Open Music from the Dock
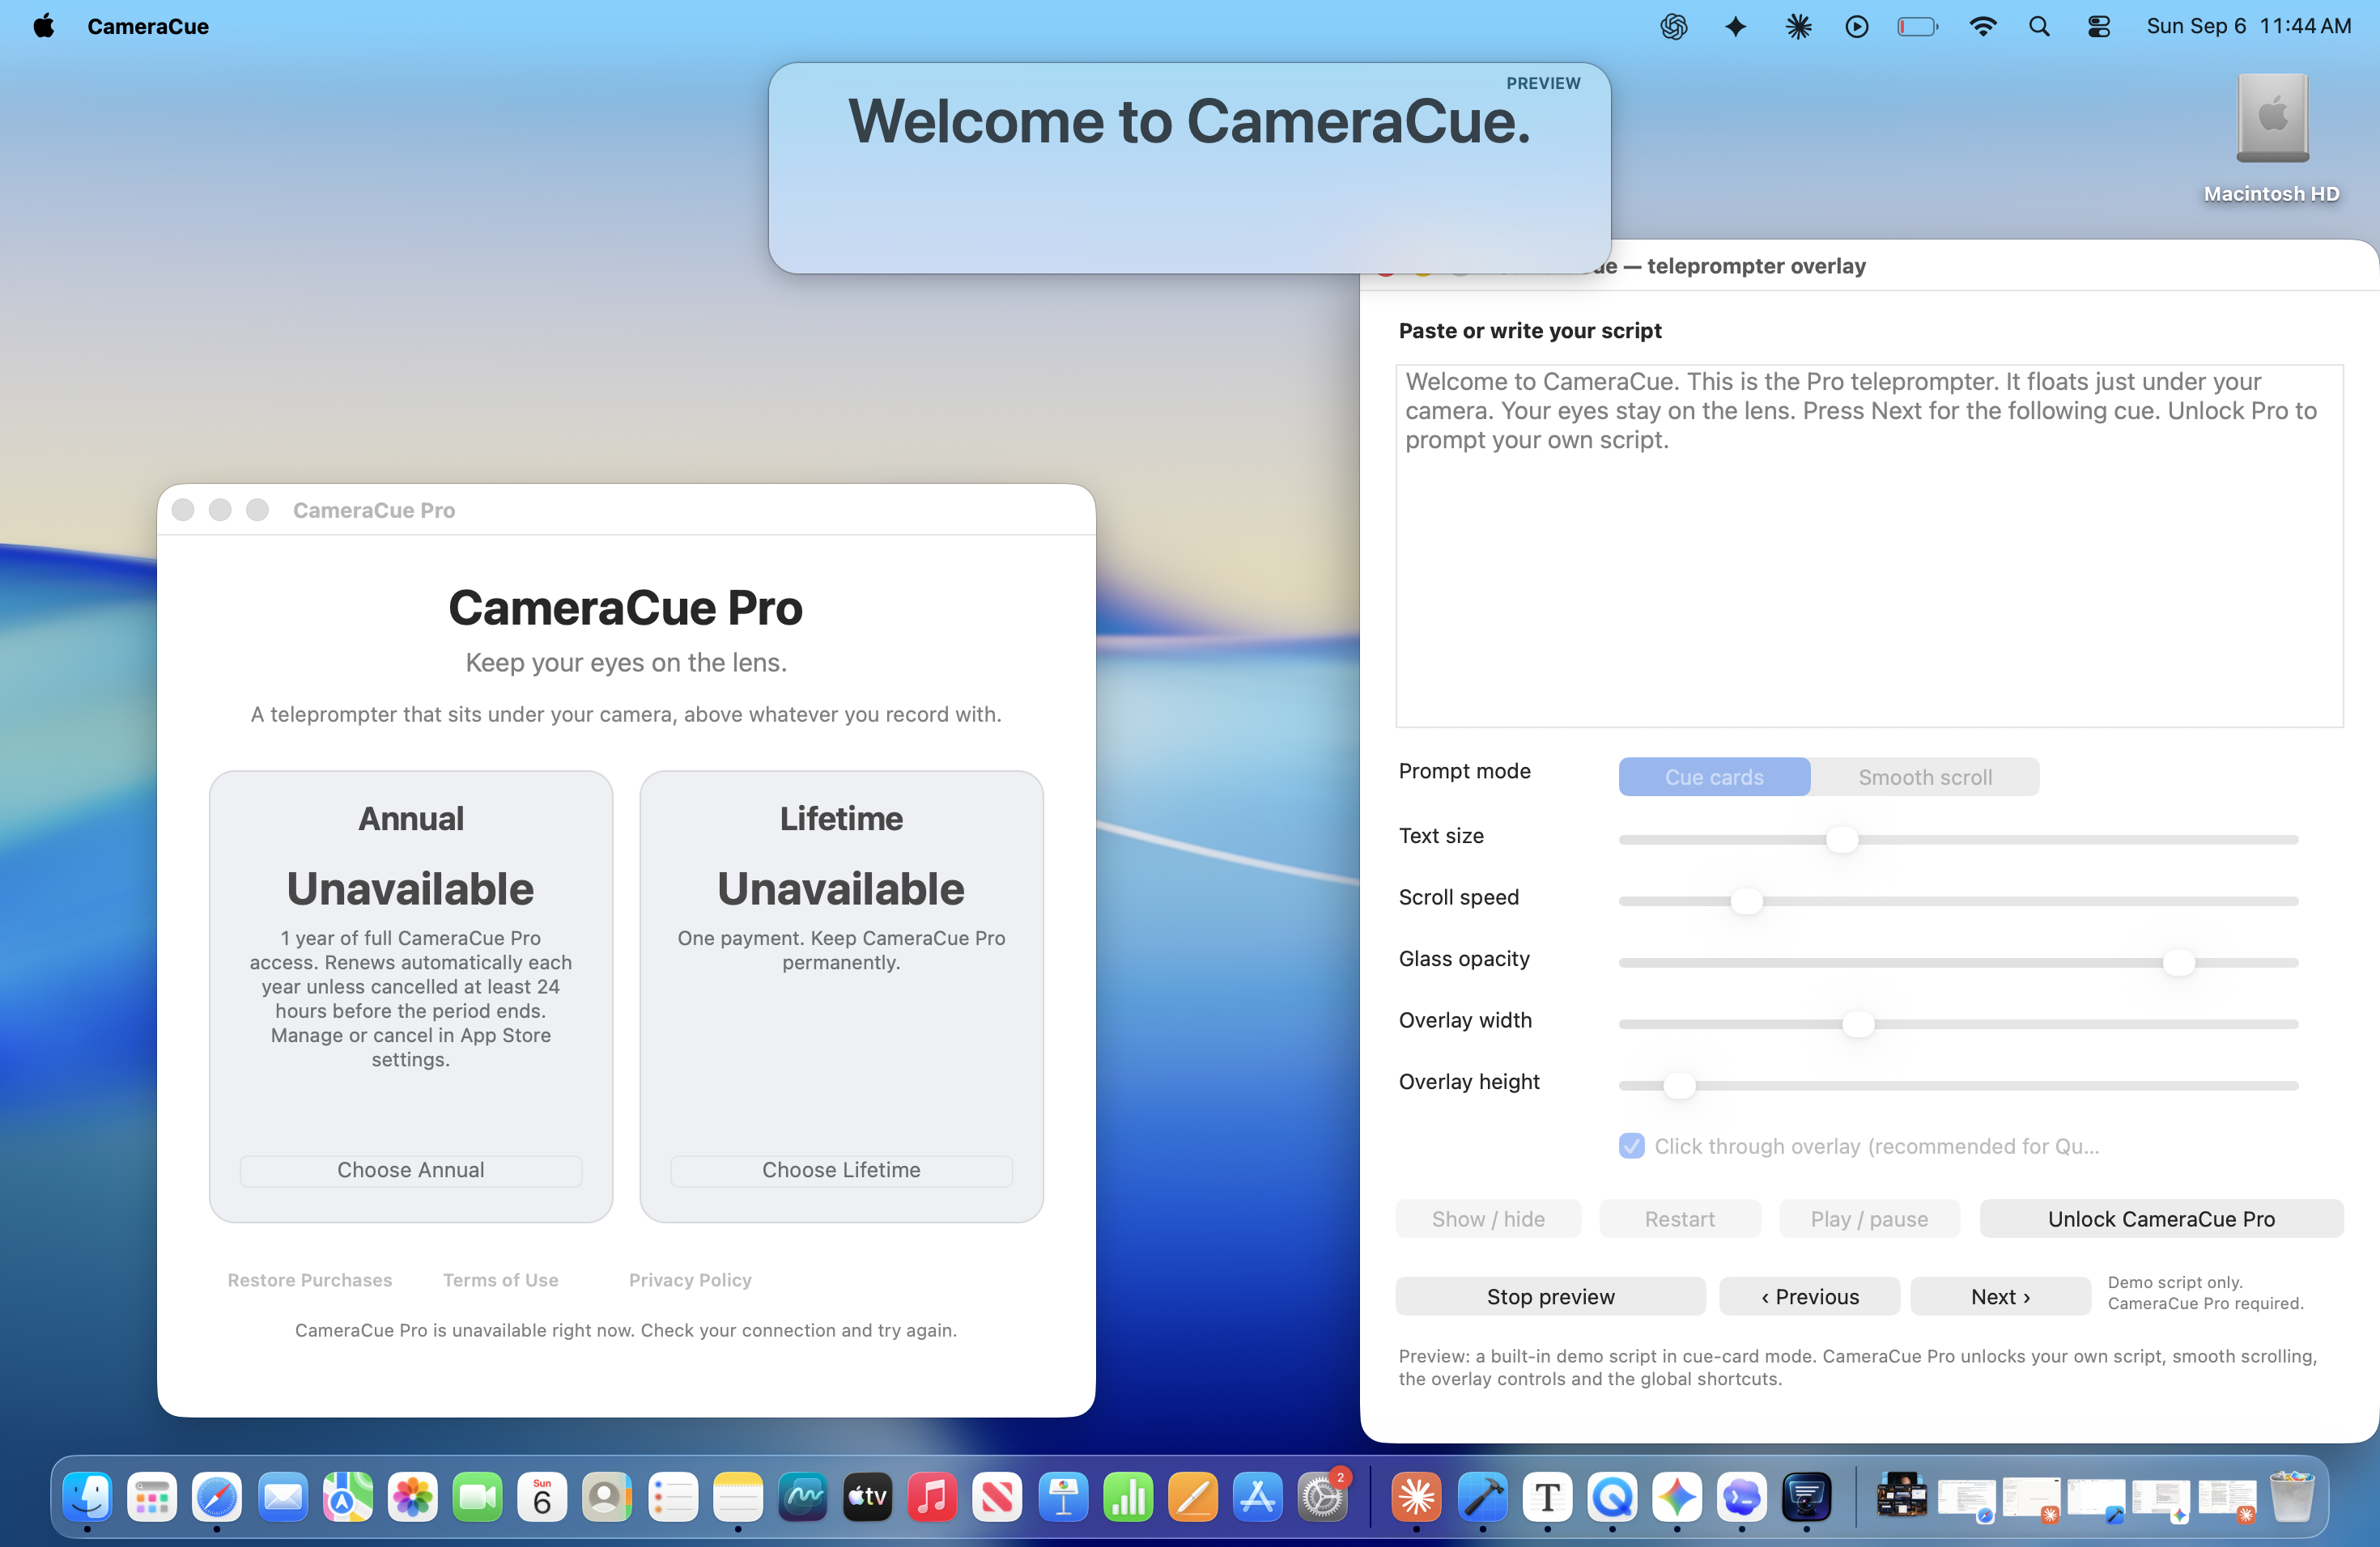The height and width of the screenshot is (1547, 2380). [x=933, y=1497]
